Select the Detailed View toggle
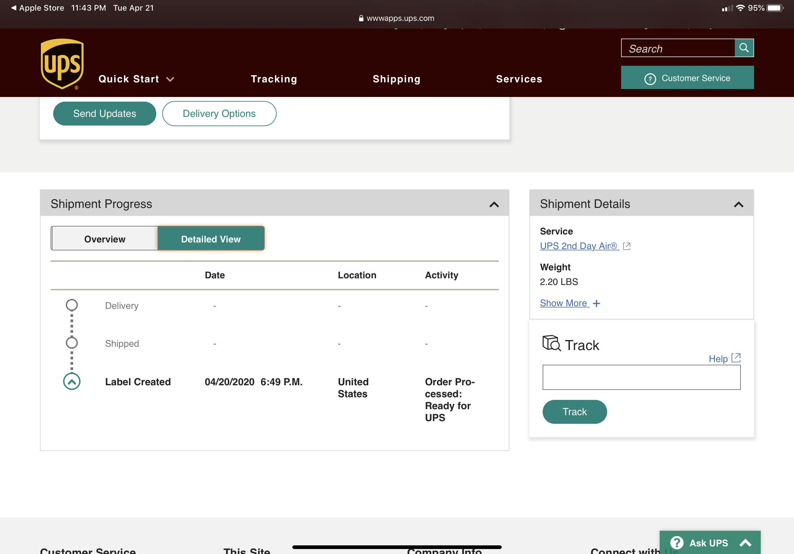The image size is (794, 554). point(211,239)
